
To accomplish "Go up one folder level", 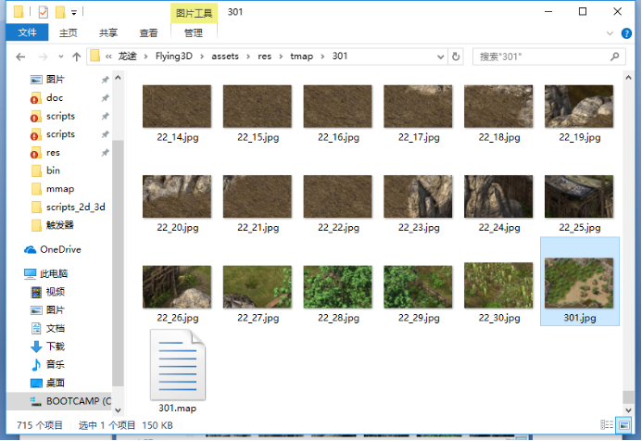I will pyautogui.click(x=77, y=57).
